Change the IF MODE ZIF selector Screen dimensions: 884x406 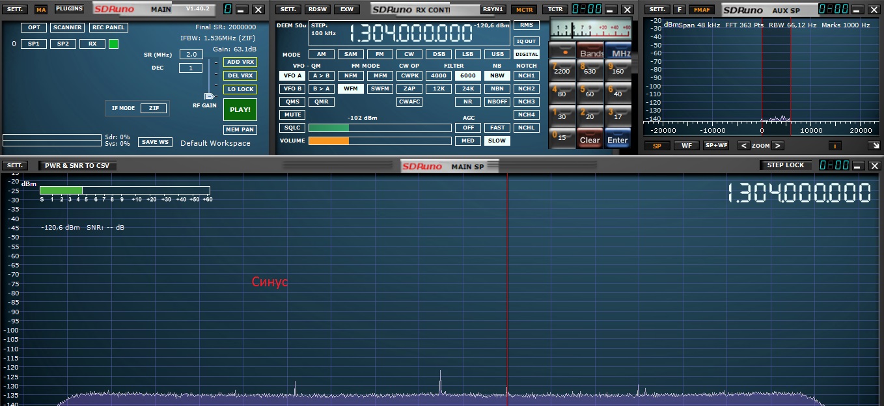click(x=154, y=109)
